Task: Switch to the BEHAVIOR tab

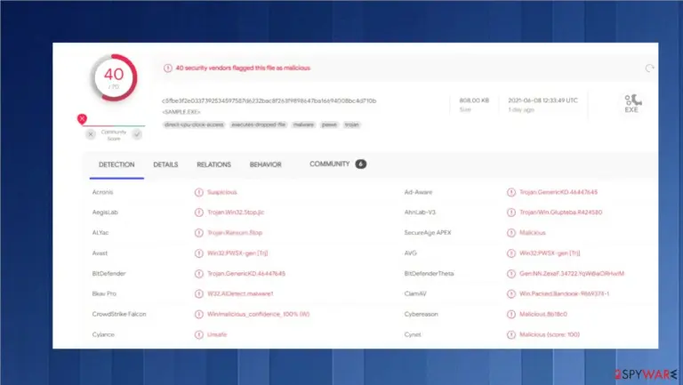Action: (x=266, y=164)
